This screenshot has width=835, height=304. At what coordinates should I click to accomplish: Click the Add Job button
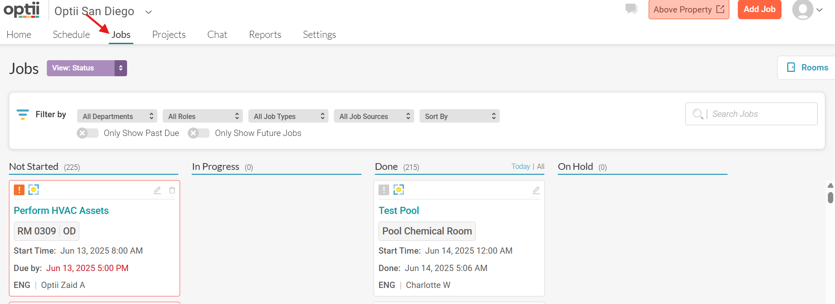tap(759, 9)
